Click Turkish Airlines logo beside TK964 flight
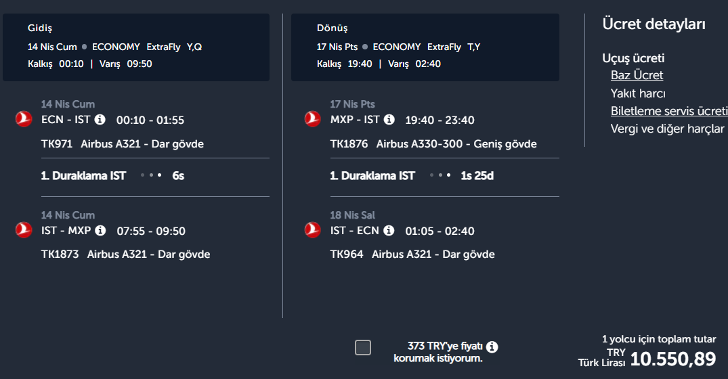 click(x=312, y=230)
